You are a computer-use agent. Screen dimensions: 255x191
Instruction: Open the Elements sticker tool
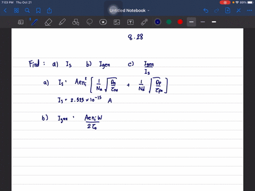click(103, 22)
